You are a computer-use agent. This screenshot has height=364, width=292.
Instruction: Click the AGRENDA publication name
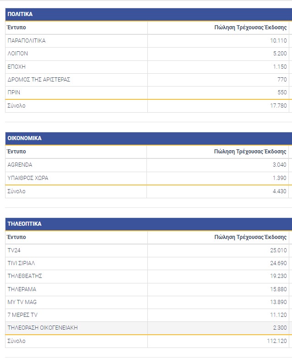(x=20, y=165)
